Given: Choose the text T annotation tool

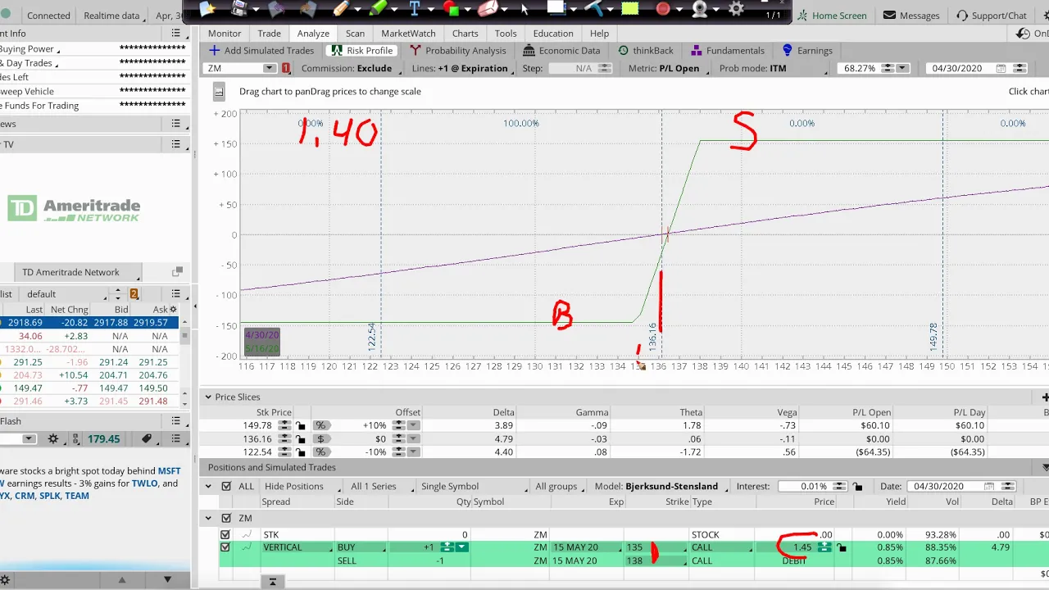Looking at the screenshot, I should [415, 9].
